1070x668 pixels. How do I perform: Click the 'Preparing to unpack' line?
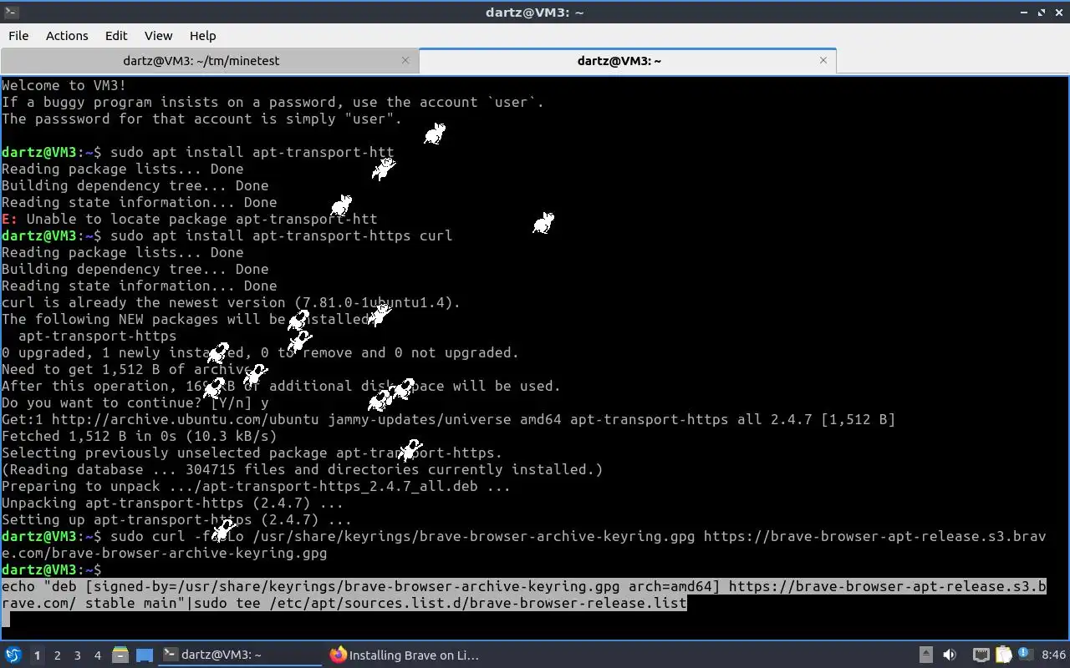(x=256, y=486)
